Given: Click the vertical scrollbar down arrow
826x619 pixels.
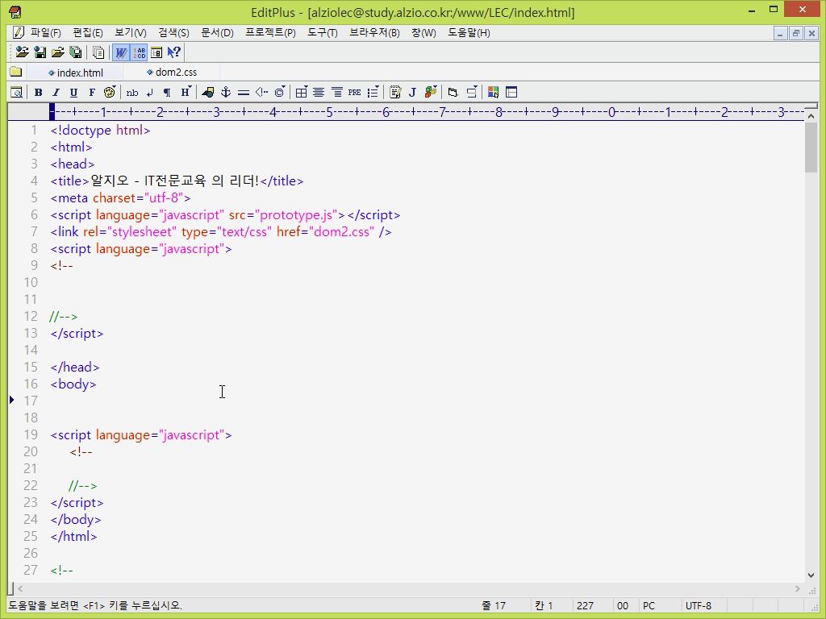Looking at the screenshot, I should [811, 575].
